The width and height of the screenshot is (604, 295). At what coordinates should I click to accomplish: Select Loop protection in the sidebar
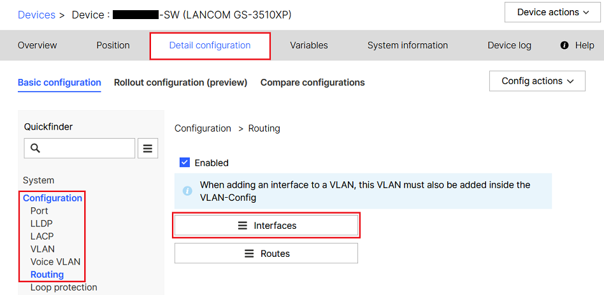point(64,287)
